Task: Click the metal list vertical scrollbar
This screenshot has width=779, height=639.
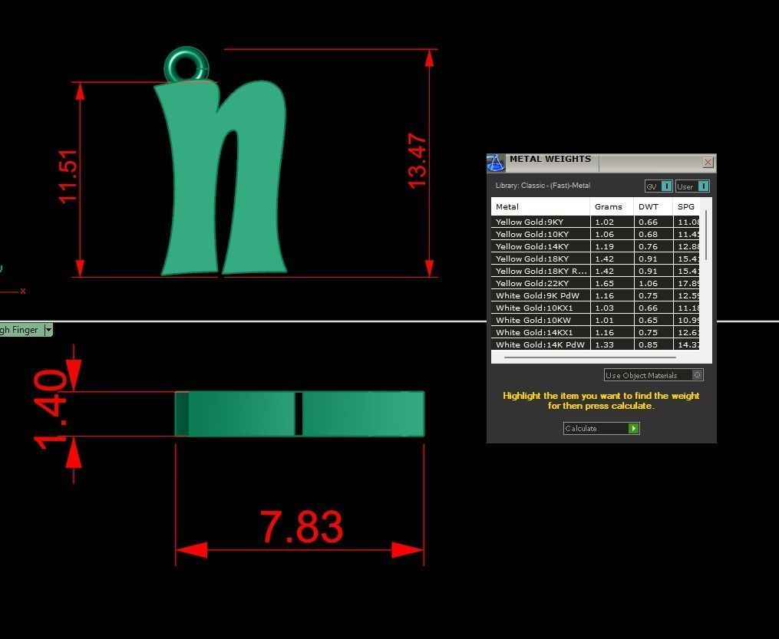Action: pos(705,236)
